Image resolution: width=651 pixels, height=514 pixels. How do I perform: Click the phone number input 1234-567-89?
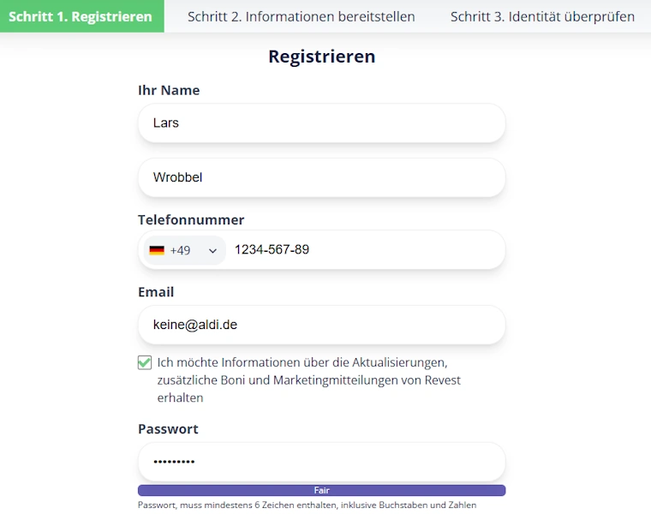(364, 250)
